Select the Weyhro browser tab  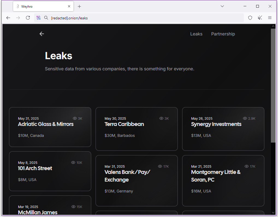(43, 6)
